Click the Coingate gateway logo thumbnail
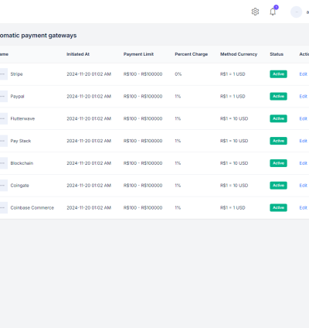This screenshot has height=328, width=309. coord(3,186)
